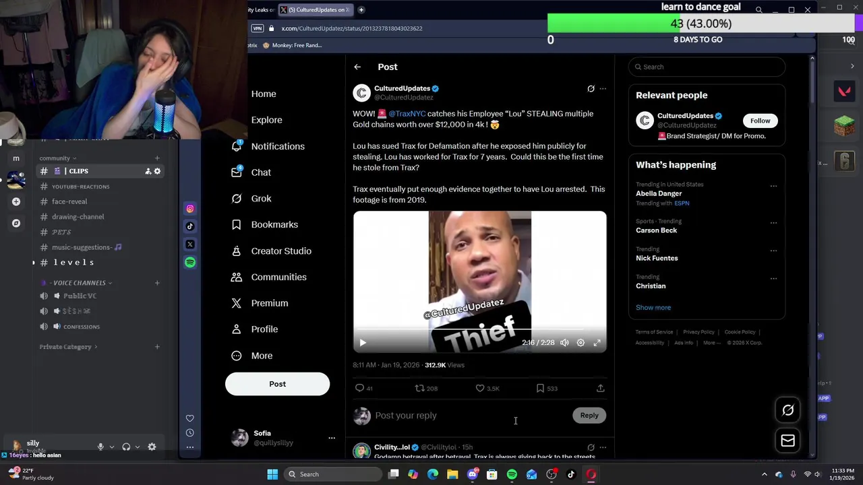The image size is (863, 485).
Task: Share the post with the share icon
Action: tap(600, 388)
